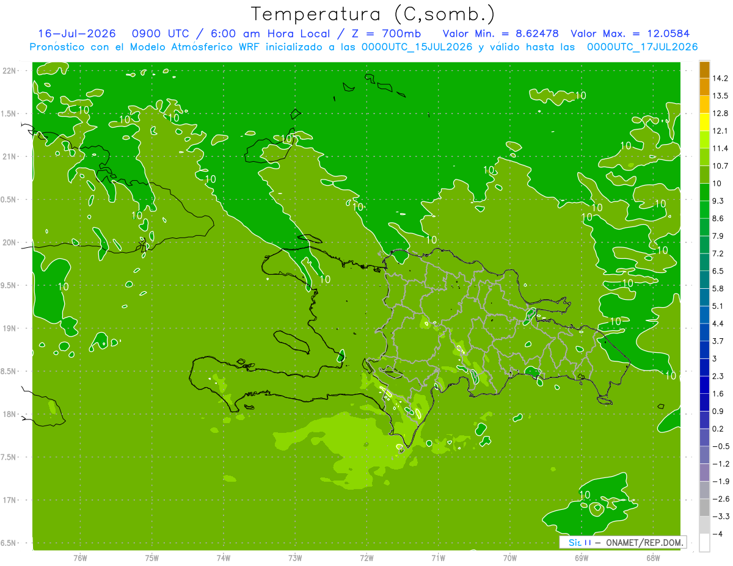The width and height of the screenshot is (733, 566).
Task: Click the "75W" longitude label
Action: point(152,558)
